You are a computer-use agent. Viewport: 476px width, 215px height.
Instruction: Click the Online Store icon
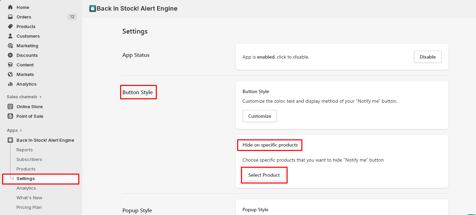pyautogui.click(x=10, y=106)
